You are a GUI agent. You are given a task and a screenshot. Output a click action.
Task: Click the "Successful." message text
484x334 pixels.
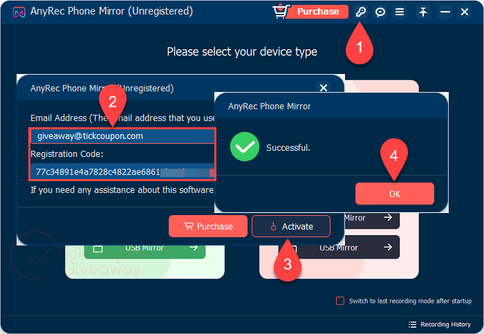(x=288, y=148)
